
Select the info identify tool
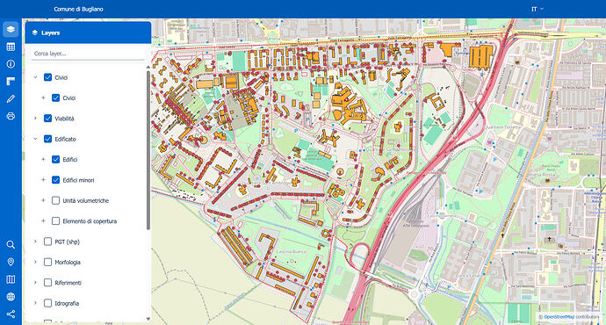point(11,64)
